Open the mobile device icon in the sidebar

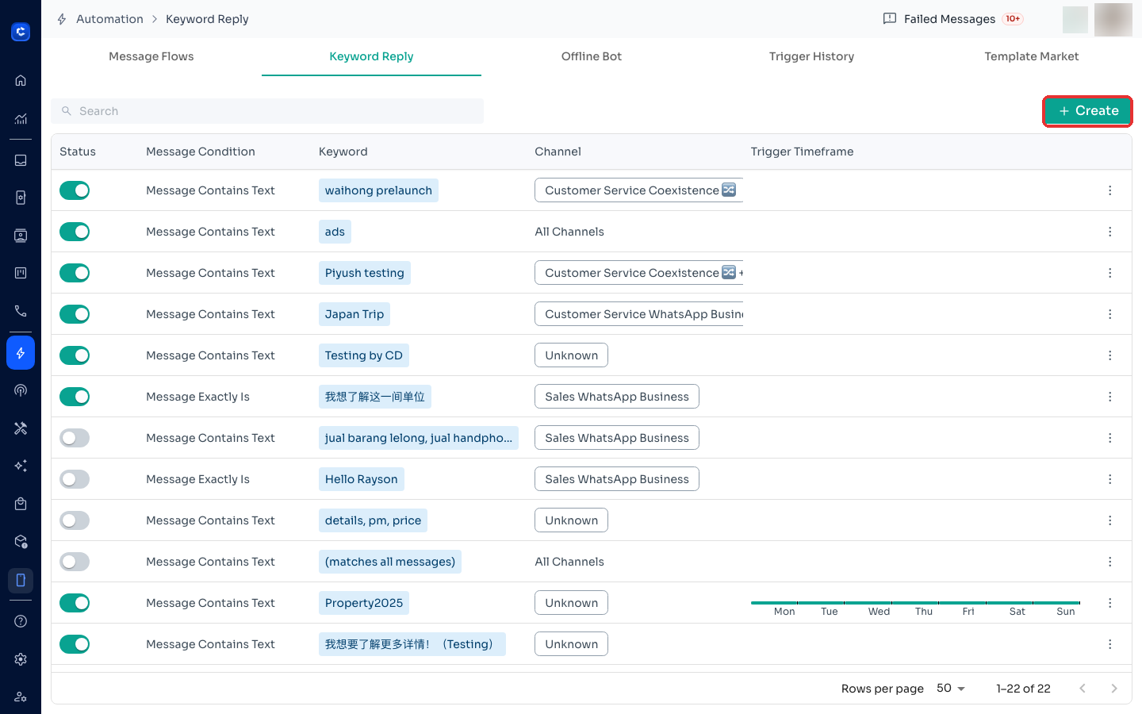pyautogui.click(x=21, y=580)
